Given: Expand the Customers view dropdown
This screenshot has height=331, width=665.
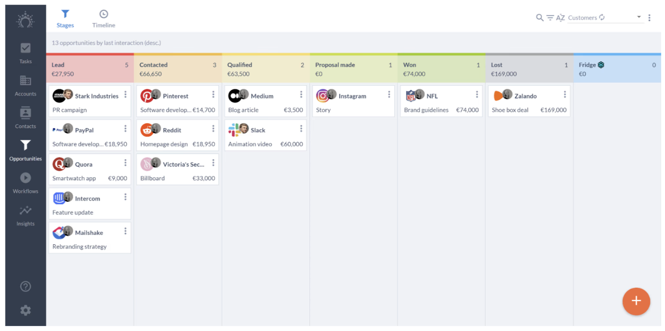Looking at the screenshot, I should 639,17.
